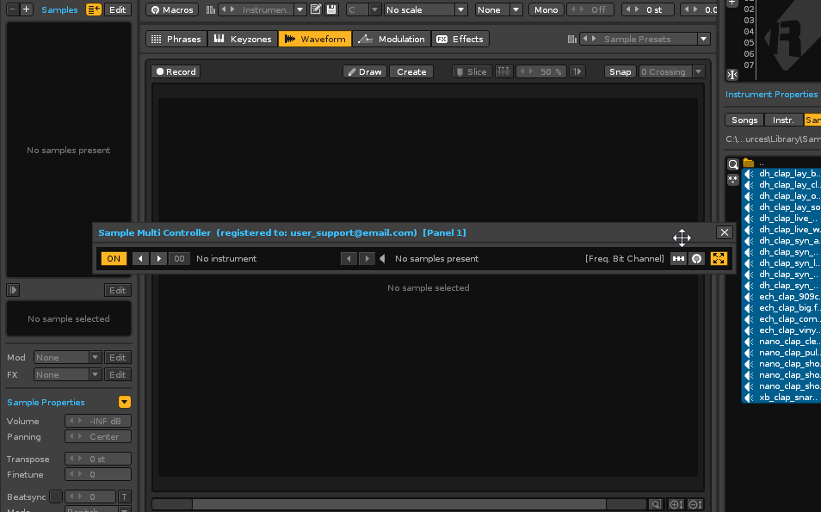The image size is (821, 512).
Task: Click the orange sample list options icon
Action: pyautogui.click(x=94, y=9)
